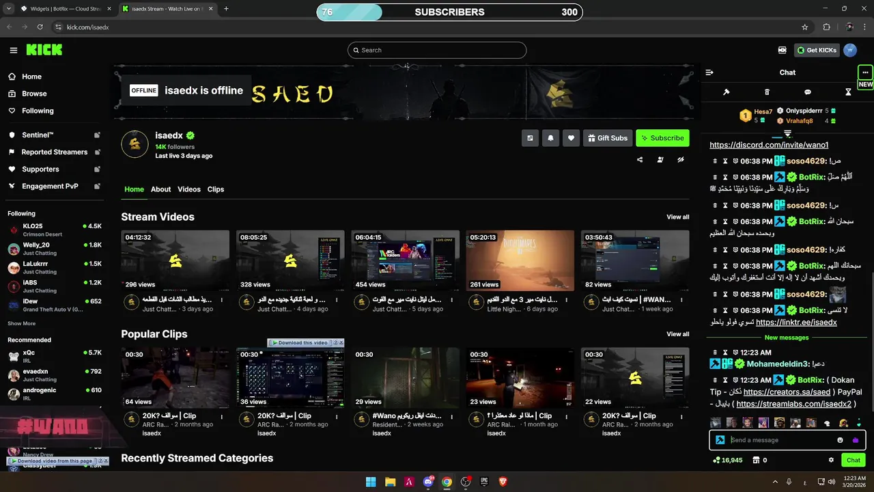Viewport: 874px width, 492px height.
Task: Open Reported Streamers in sidebar
Action: pos(55,152)
